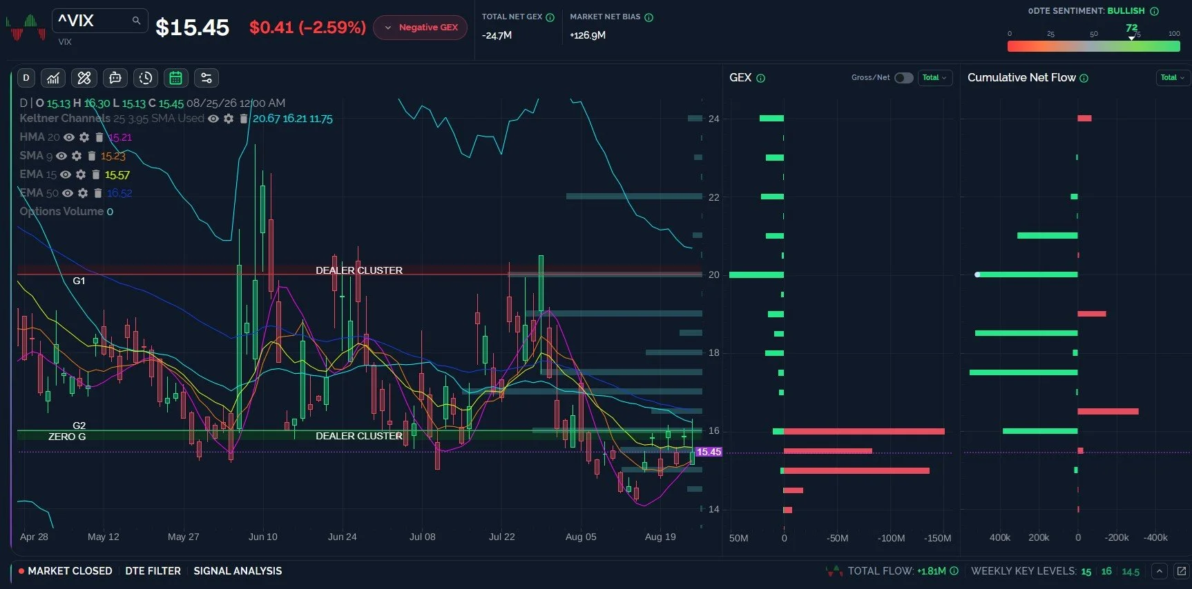The height and width of the screenshot is (589, 1192).
Task: Click the green calendar icon
Action: (176, 78)
